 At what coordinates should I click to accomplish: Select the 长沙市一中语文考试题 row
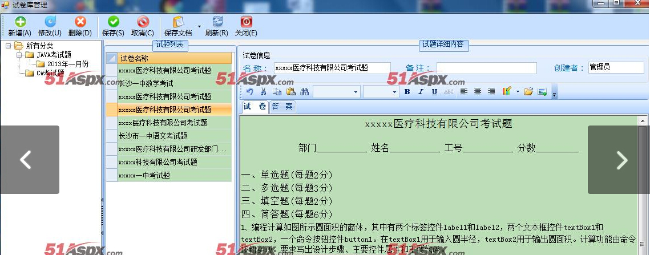175,136
